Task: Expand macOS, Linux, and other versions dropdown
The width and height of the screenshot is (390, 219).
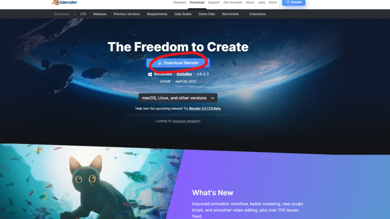Action: pos(178,98)
